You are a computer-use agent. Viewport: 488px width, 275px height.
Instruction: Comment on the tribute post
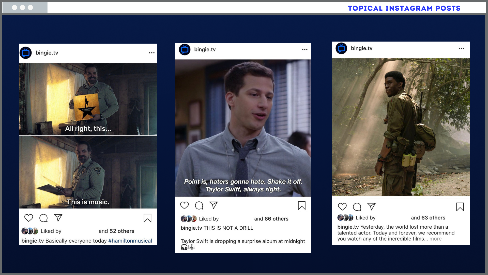(x=357, y=207)
